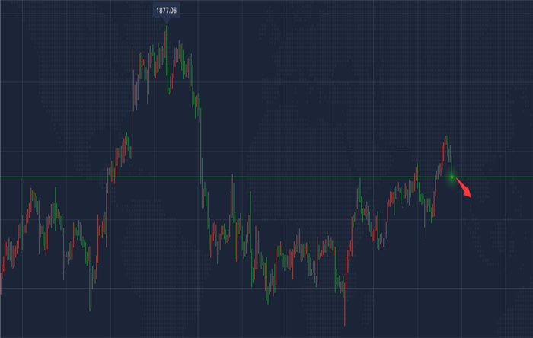533x338 pixels.
Task: Select the tall red surge candle before the top
Action: click(132, 102)
